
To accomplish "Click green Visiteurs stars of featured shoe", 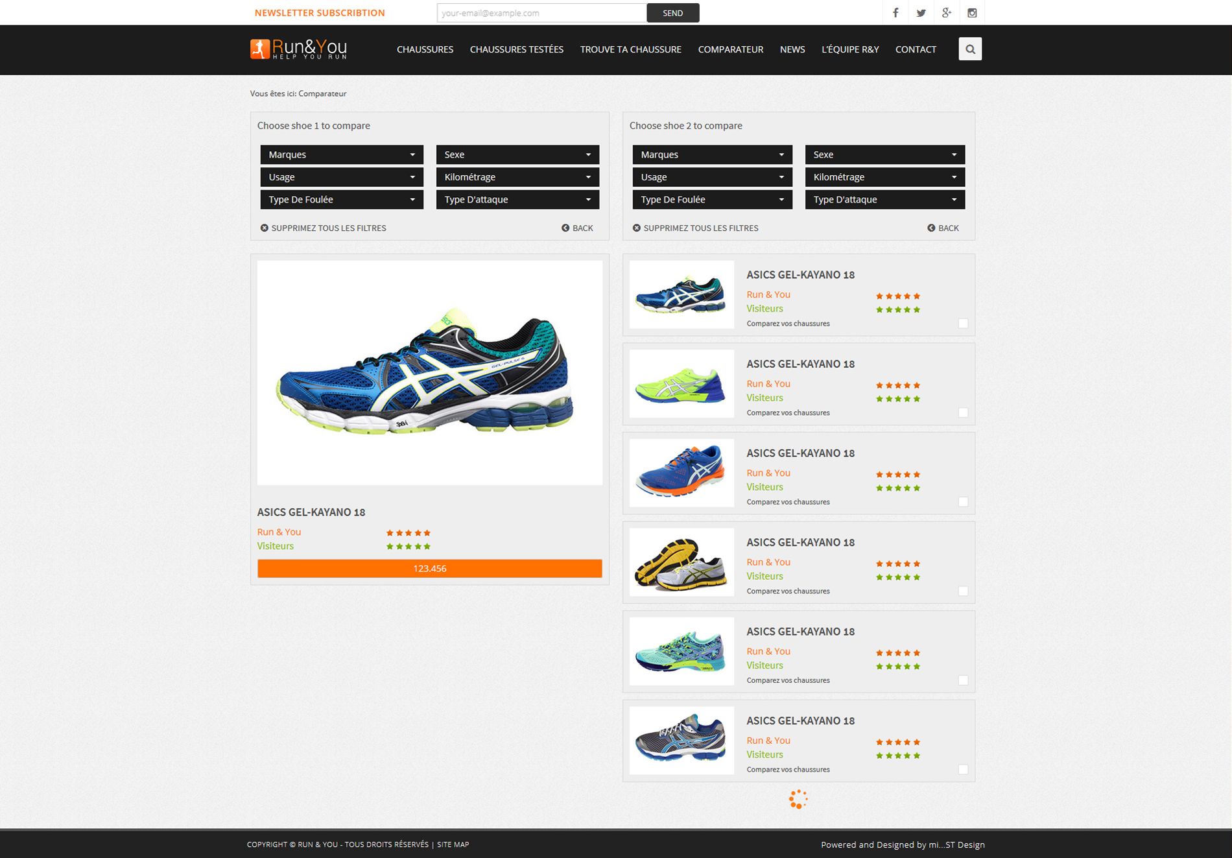I will coord(409,546).
